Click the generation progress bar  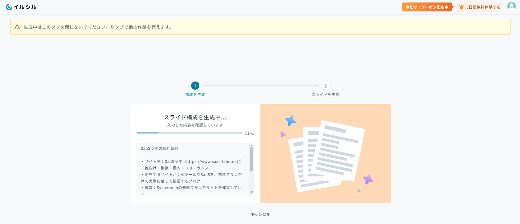(189, 133)
